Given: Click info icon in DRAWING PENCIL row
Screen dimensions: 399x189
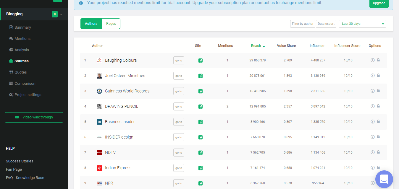Looking at the screenshot, I should [x=372, y=106].
